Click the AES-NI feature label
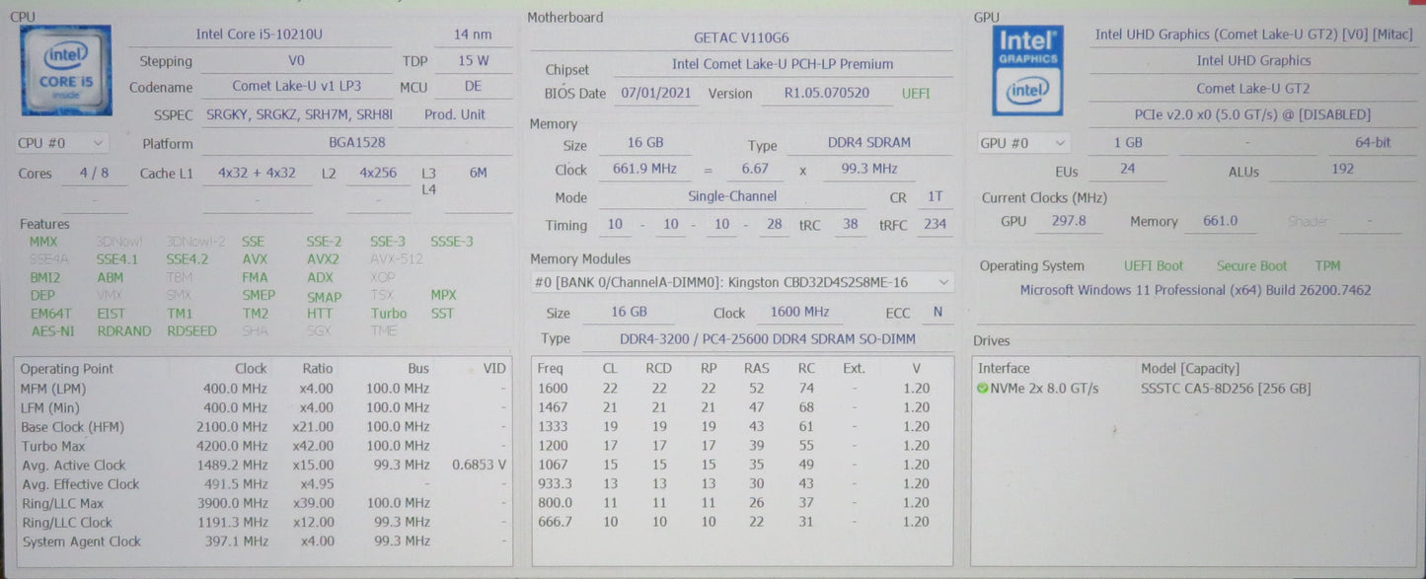This screenshot has width=1426, height=579. click(51, 331)
